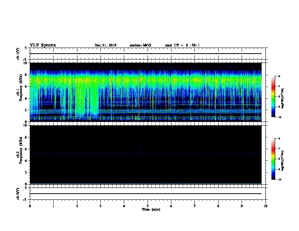
Task: Click the "-6" tick on ch.1 colorbar
Action: click(x=279, y=76)
